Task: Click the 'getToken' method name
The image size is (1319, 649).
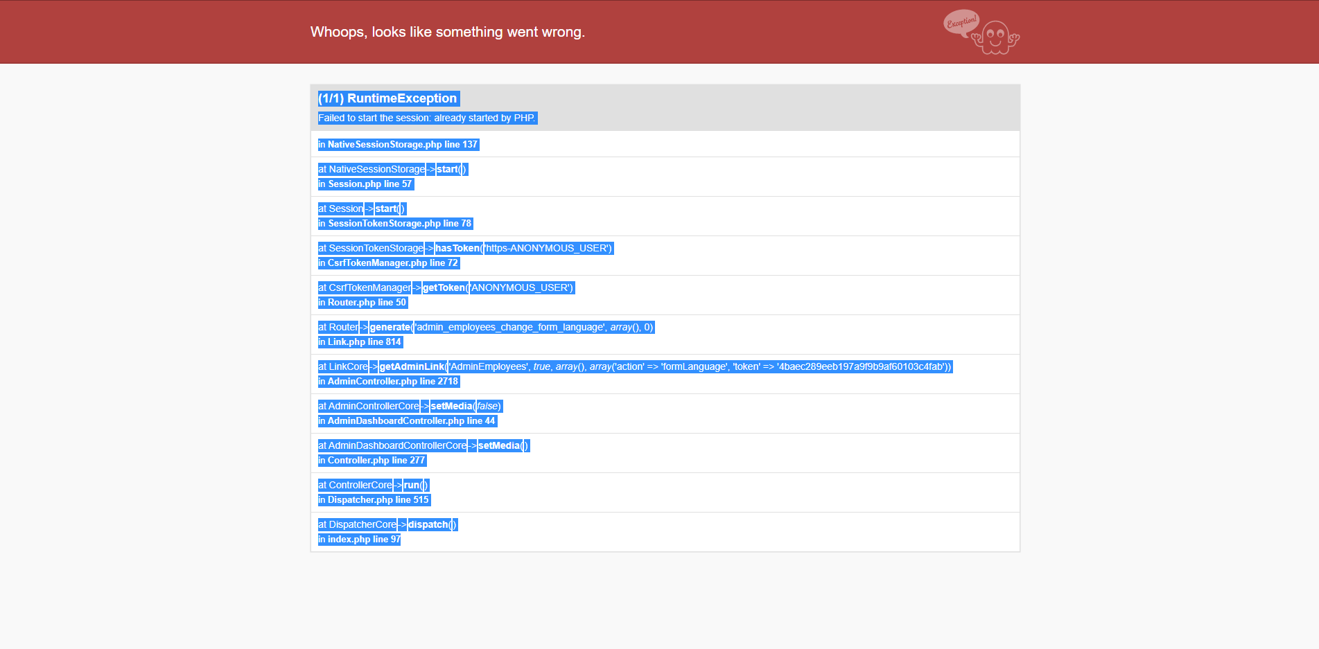Action: tap(444, 287)
